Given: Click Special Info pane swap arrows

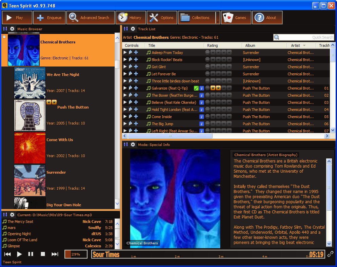Looking at the screenshot, I should pos(126,145).
